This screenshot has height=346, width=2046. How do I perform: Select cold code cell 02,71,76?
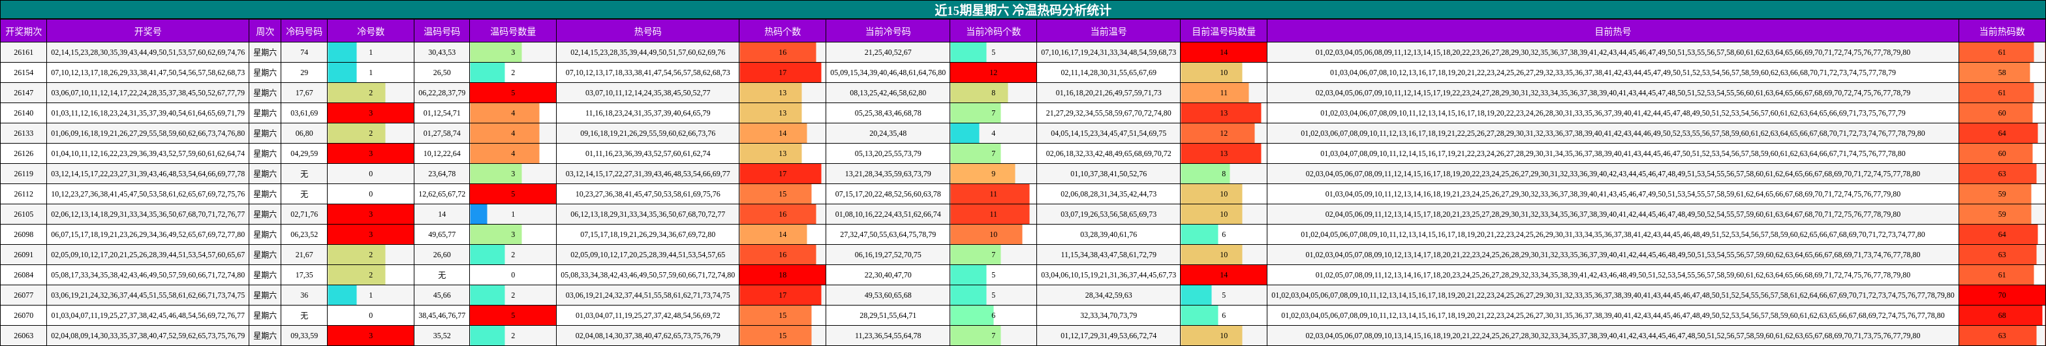304,214
